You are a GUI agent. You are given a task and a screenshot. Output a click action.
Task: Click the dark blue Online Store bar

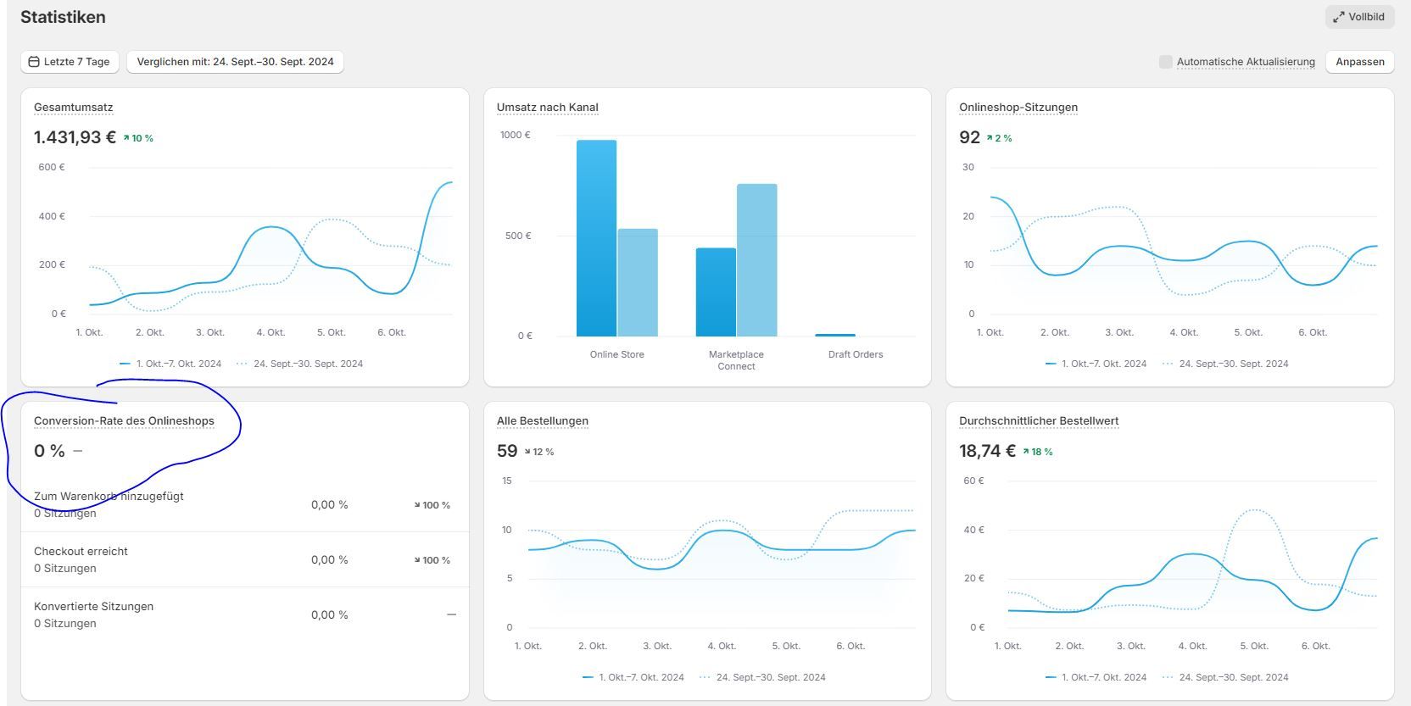(x=596, y=238)
